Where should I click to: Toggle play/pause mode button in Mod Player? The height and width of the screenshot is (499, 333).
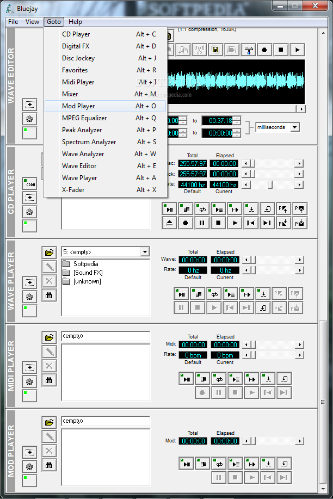186,464
